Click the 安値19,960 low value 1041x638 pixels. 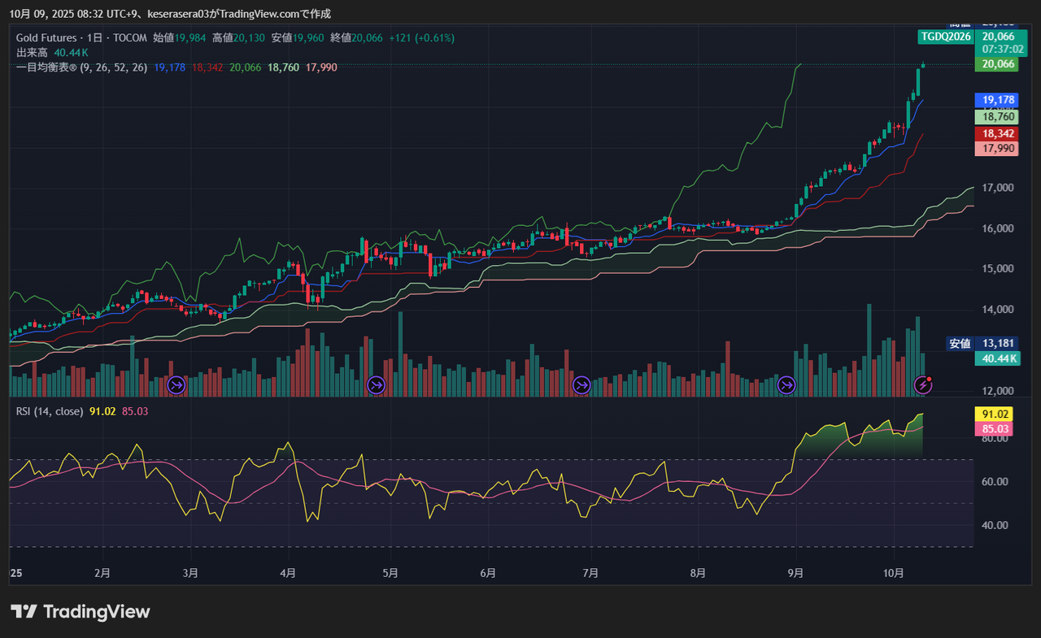pyautogui.click(x=298, y=38)
